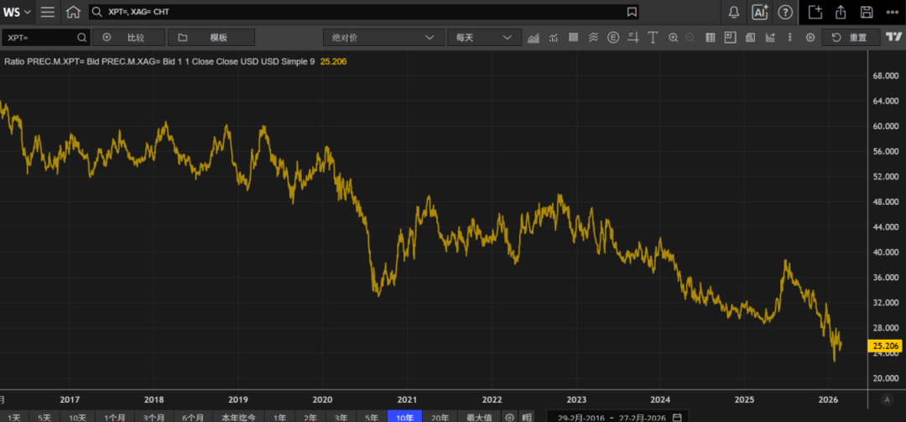The width and height of the screenshot is (906, 422).
Task: Click the save disk icon
Action: (867, 13)
